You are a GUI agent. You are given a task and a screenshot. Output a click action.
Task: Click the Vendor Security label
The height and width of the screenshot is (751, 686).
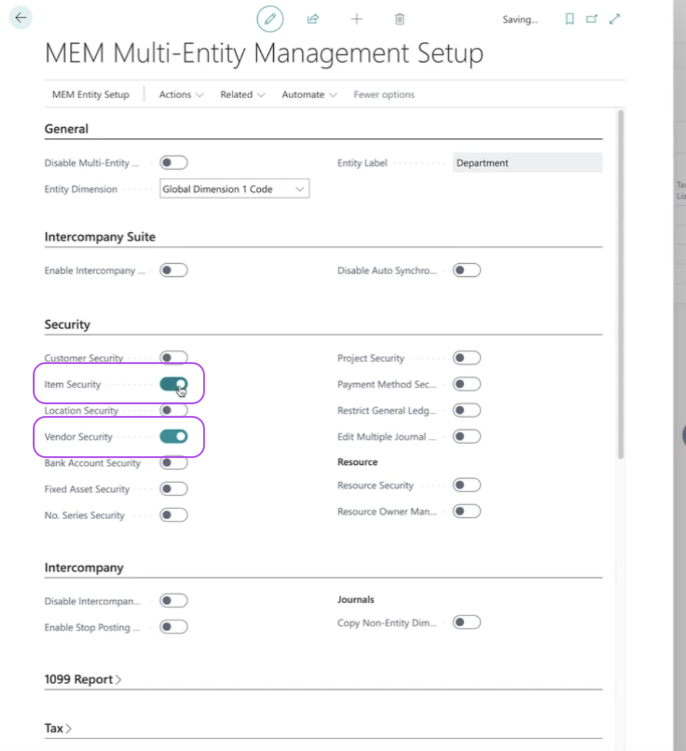click(x=78, y=436)
